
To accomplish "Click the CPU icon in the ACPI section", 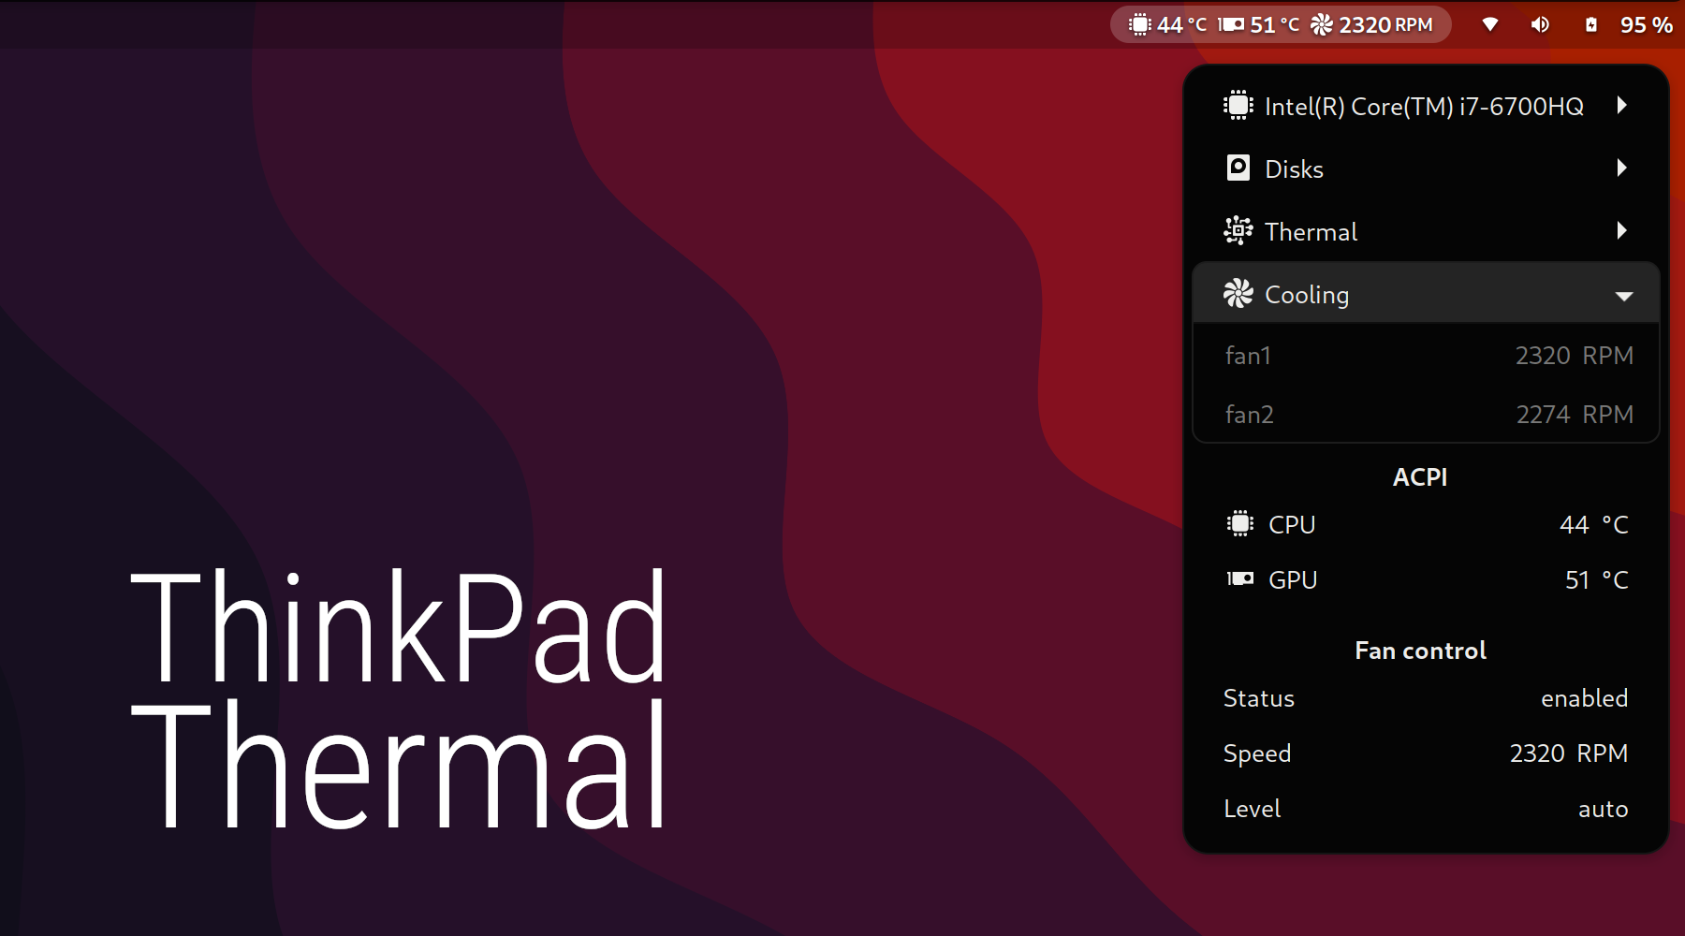I will point(1239,523).
